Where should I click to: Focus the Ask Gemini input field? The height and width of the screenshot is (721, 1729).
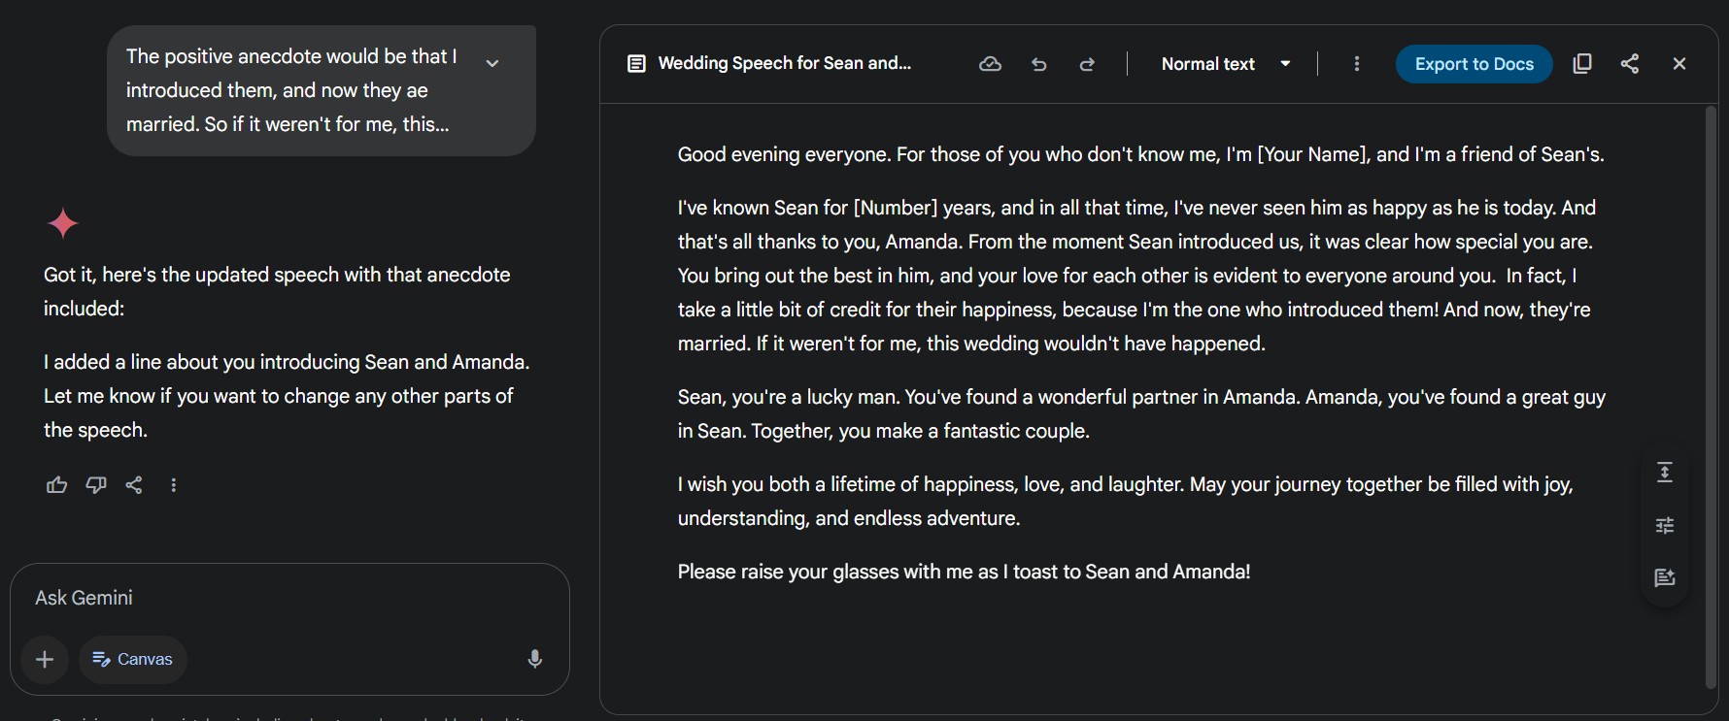[272, 598]
